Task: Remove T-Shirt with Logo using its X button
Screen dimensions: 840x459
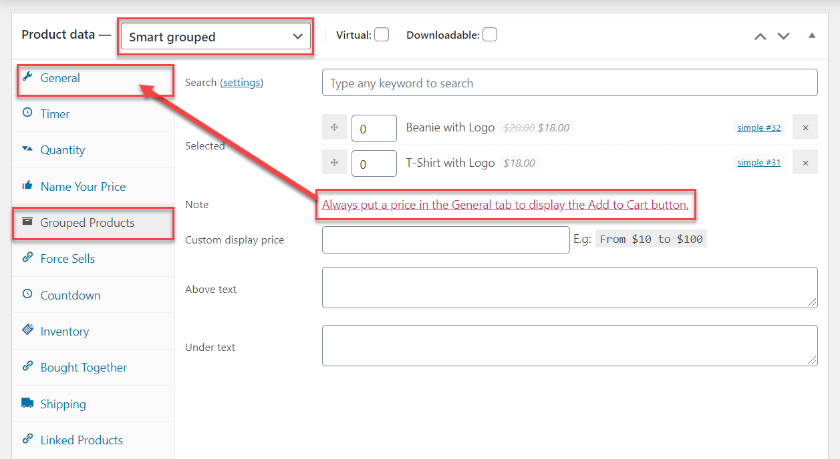Action: [805, 161]
